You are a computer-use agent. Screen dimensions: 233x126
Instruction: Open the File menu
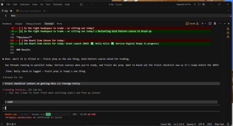(x=8, y=5)
